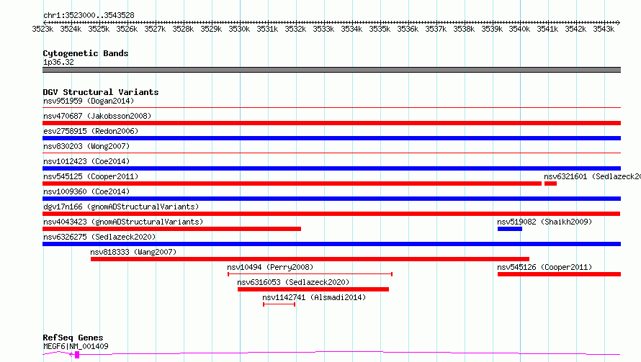Open variant nsv519082 (Shaikh2009) label
641x362 pixels.
(x=544, y=222)
